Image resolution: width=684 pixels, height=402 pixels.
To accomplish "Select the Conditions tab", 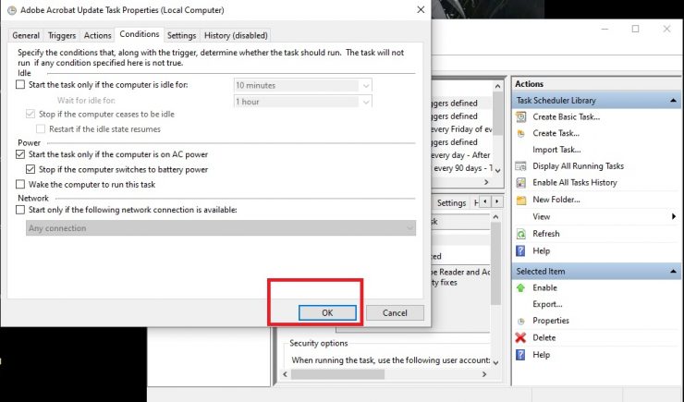I will [140, 34].
